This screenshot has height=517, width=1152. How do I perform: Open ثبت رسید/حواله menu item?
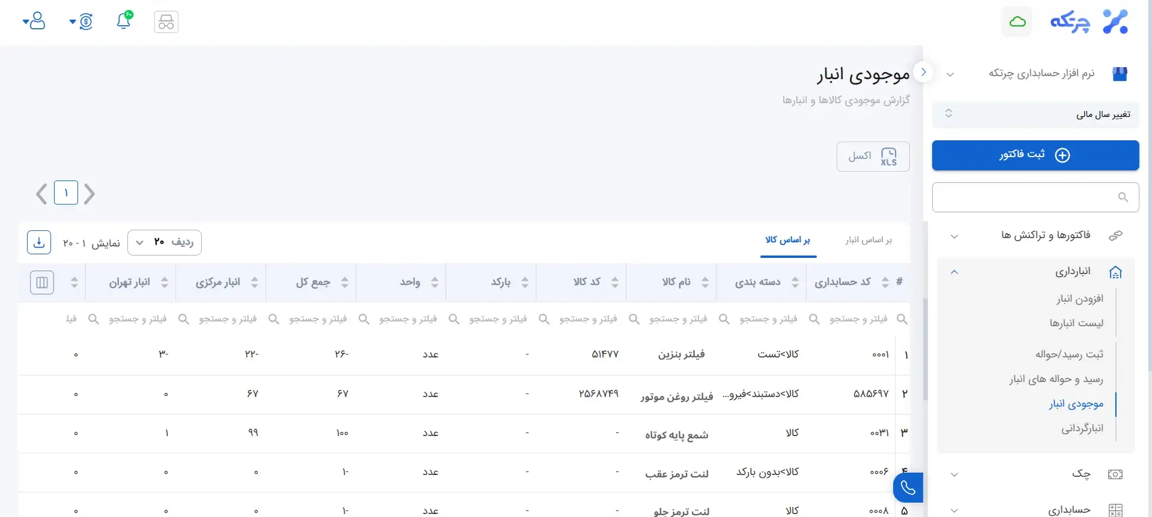click(x=1069, y=354)
